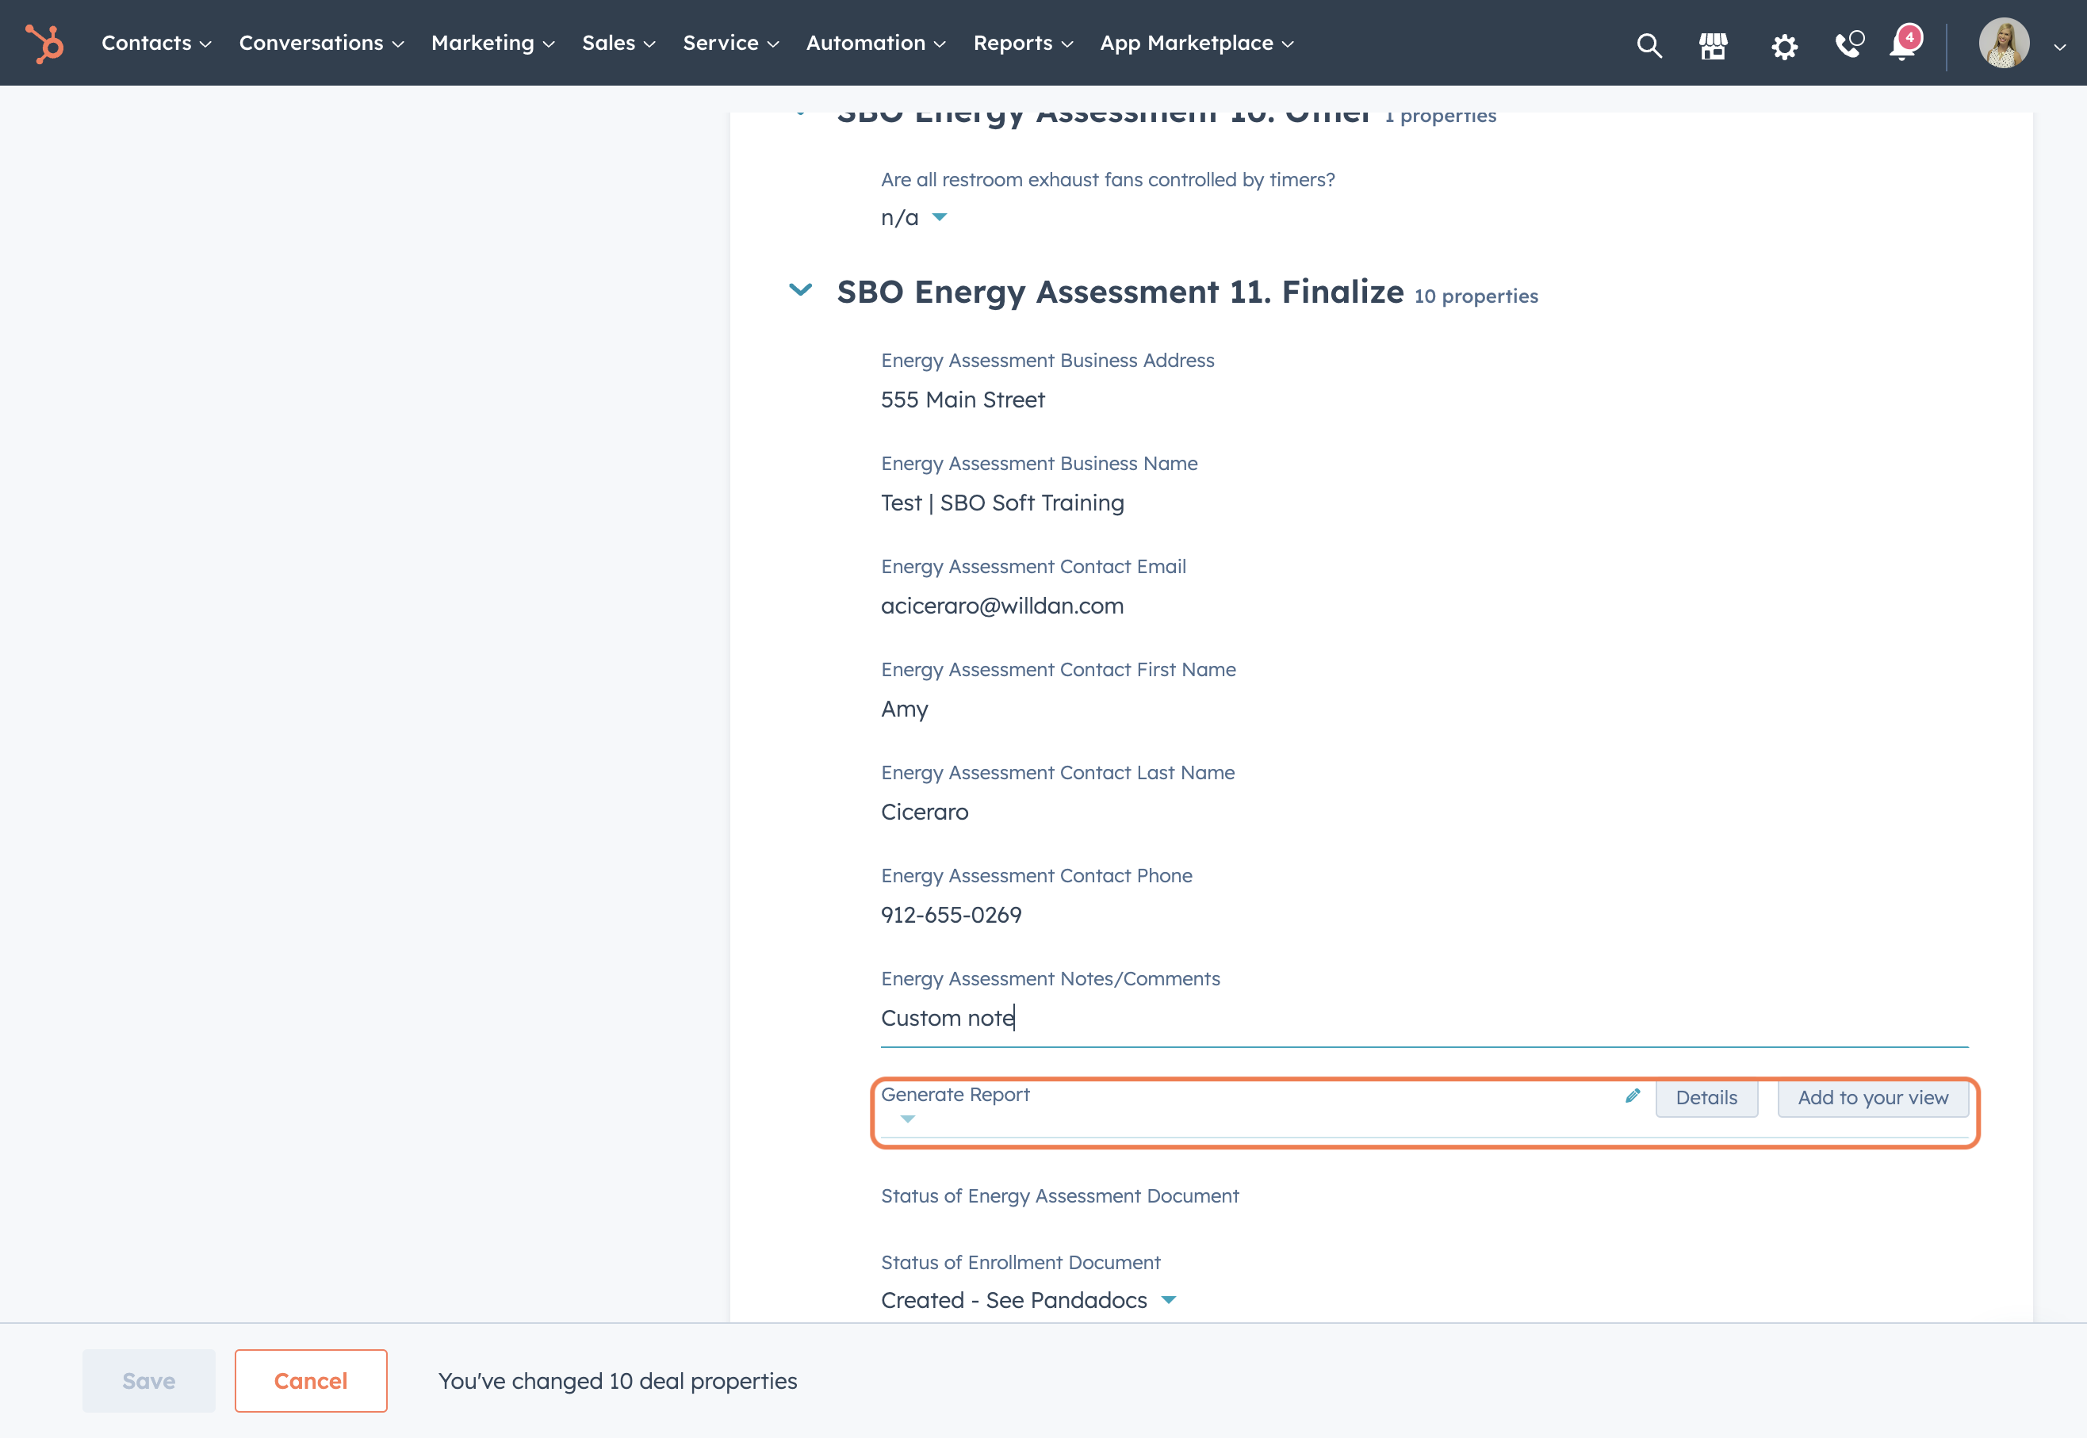
Task: Click 'You've changed 10 deal properties' text
Action: (x=617, y=1381)
